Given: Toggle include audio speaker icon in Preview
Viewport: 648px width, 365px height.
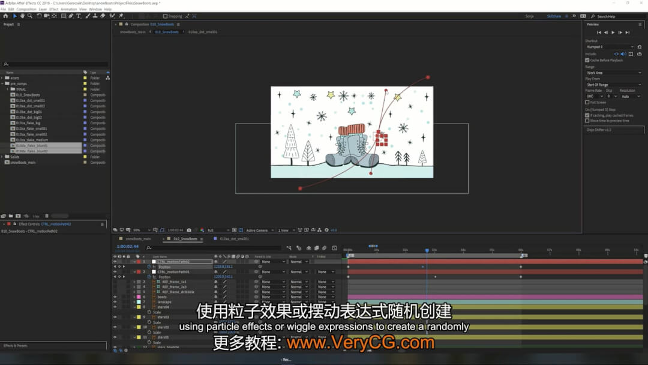Looking at the screenshot, I should [623, 54].
